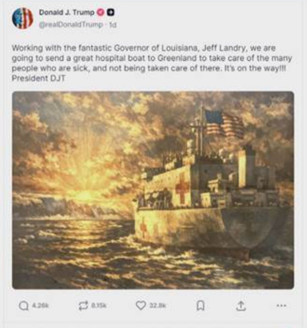Click the @realDonaldTrump handle

click(71, 25)
